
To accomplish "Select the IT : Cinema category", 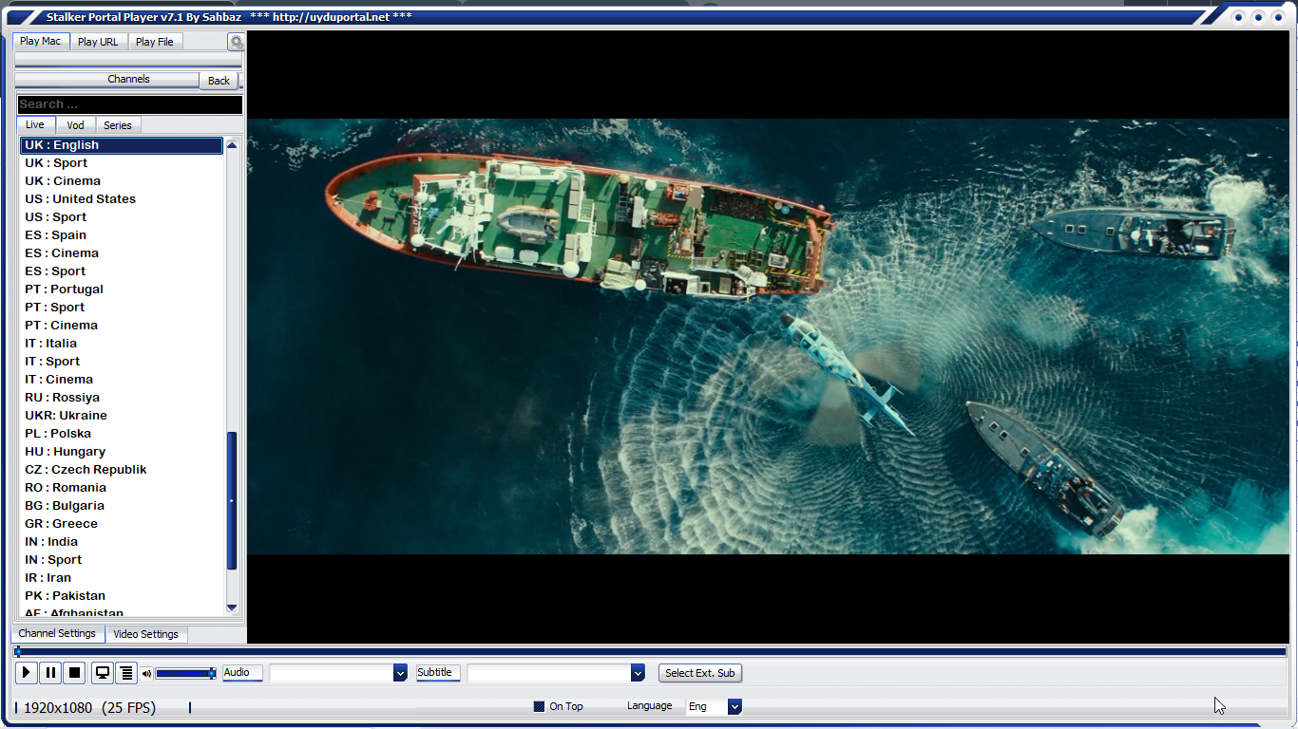I will [122, 380].
